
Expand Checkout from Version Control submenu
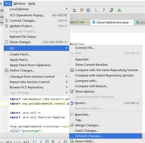[x=67, y=76]
